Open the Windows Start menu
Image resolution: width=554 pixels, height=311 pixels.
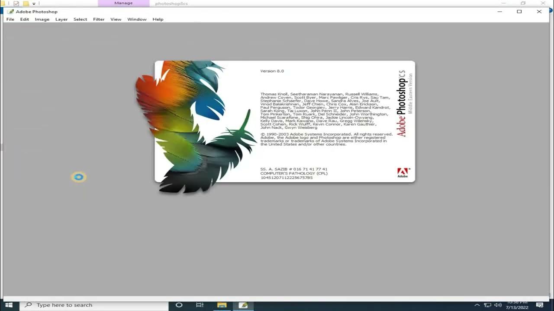tap(9, 305)
